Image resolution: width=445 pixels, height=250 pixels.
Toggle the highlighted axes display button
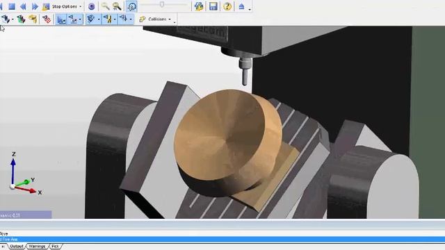click(x=61, y=19)
